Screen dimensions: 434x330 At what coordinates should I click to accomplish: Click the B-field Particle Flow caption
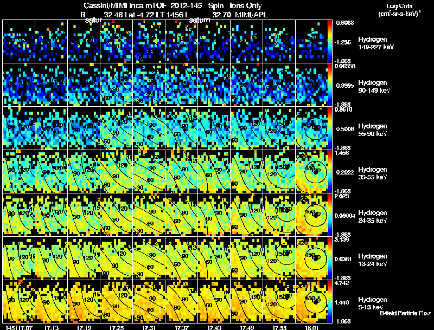coord(405,313)
